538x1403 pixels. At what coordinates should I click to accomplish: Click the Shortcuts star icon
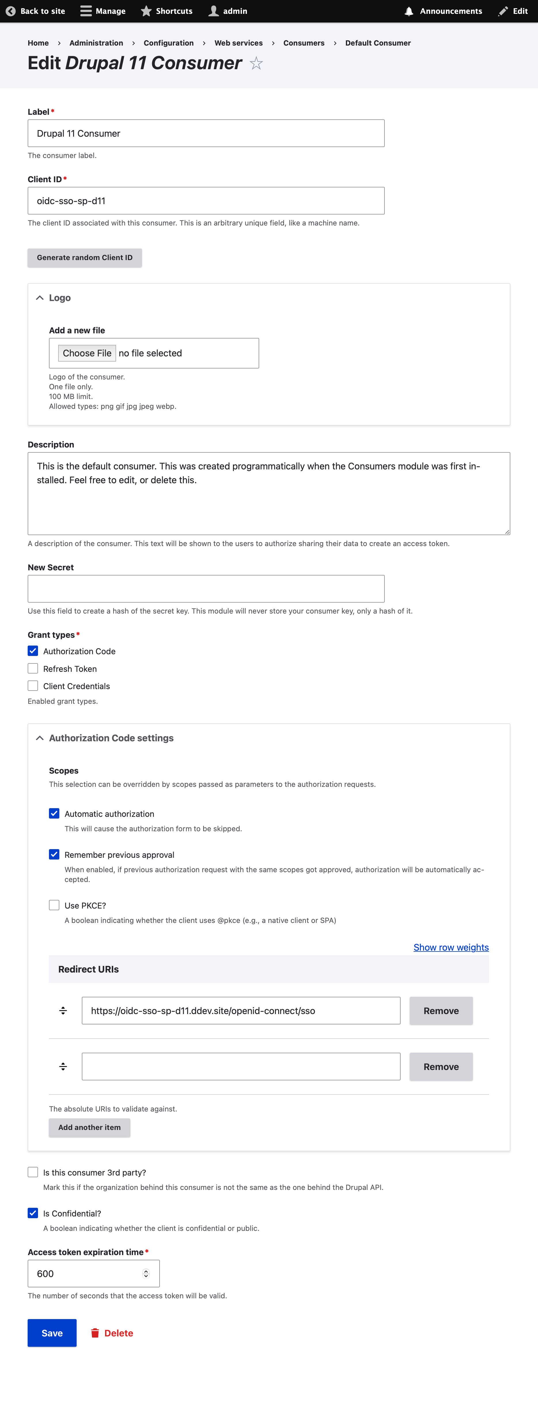tap(146, 11)
